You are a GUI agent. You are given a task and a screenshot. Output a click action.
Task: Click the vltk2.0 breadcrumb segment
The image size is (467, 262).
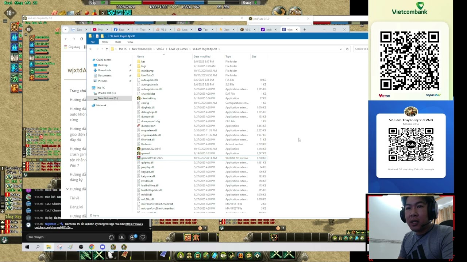click(x=161, y=49)
